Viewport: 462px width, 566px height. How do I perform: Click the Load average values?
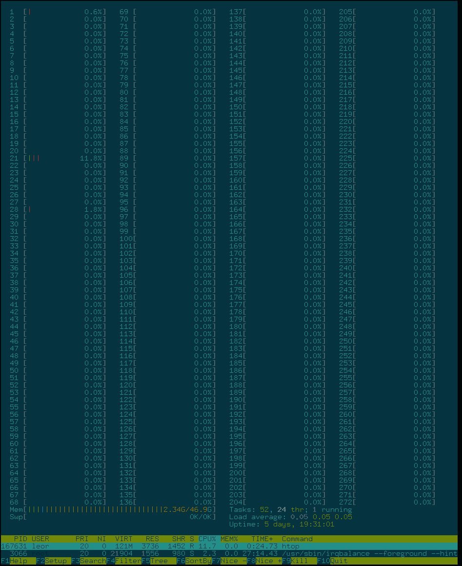(x=321, y=517)
